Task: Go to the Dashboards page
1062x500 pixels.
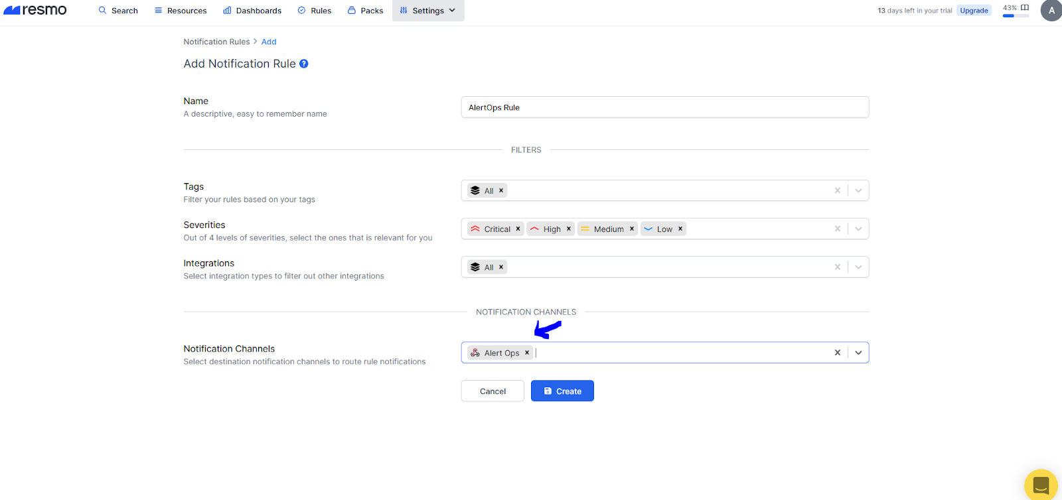Action: coord(252,11)
